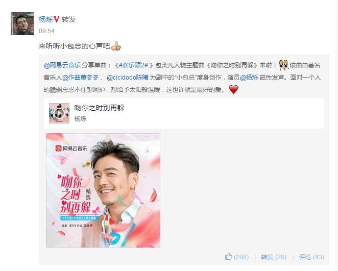Click the song title 吻你之时别再躲

[x=100, y=108]
